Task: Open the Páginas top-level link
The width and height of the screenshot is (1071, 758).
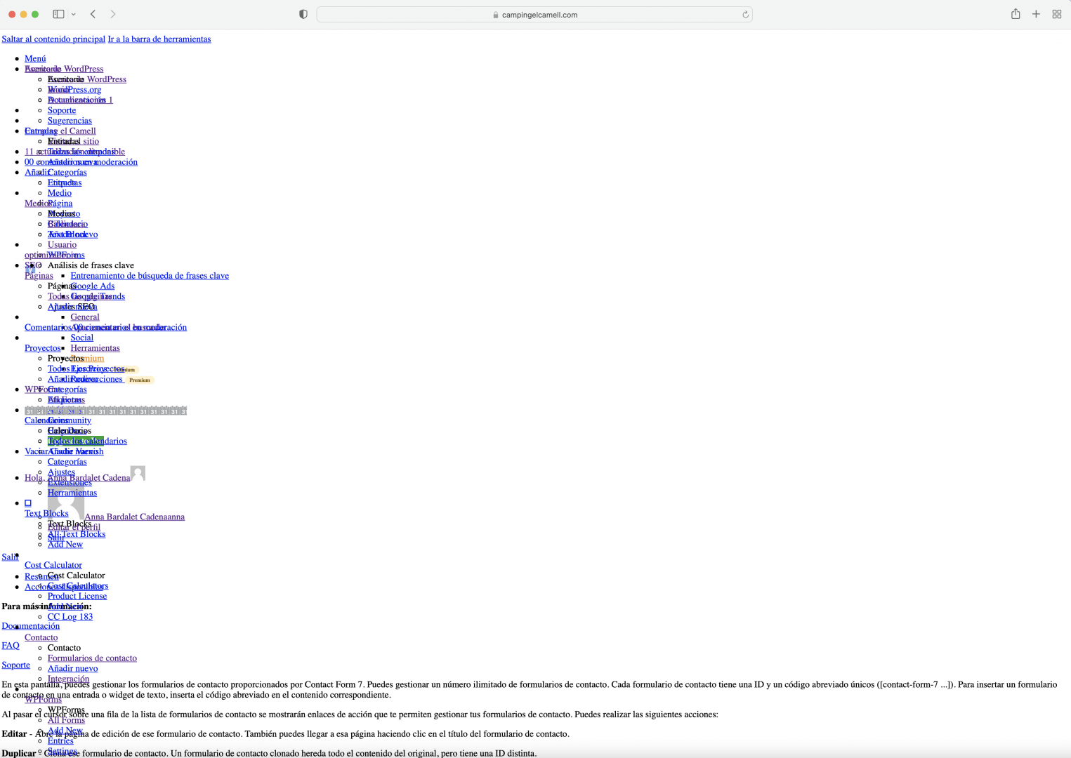Action: click(39, 276)
